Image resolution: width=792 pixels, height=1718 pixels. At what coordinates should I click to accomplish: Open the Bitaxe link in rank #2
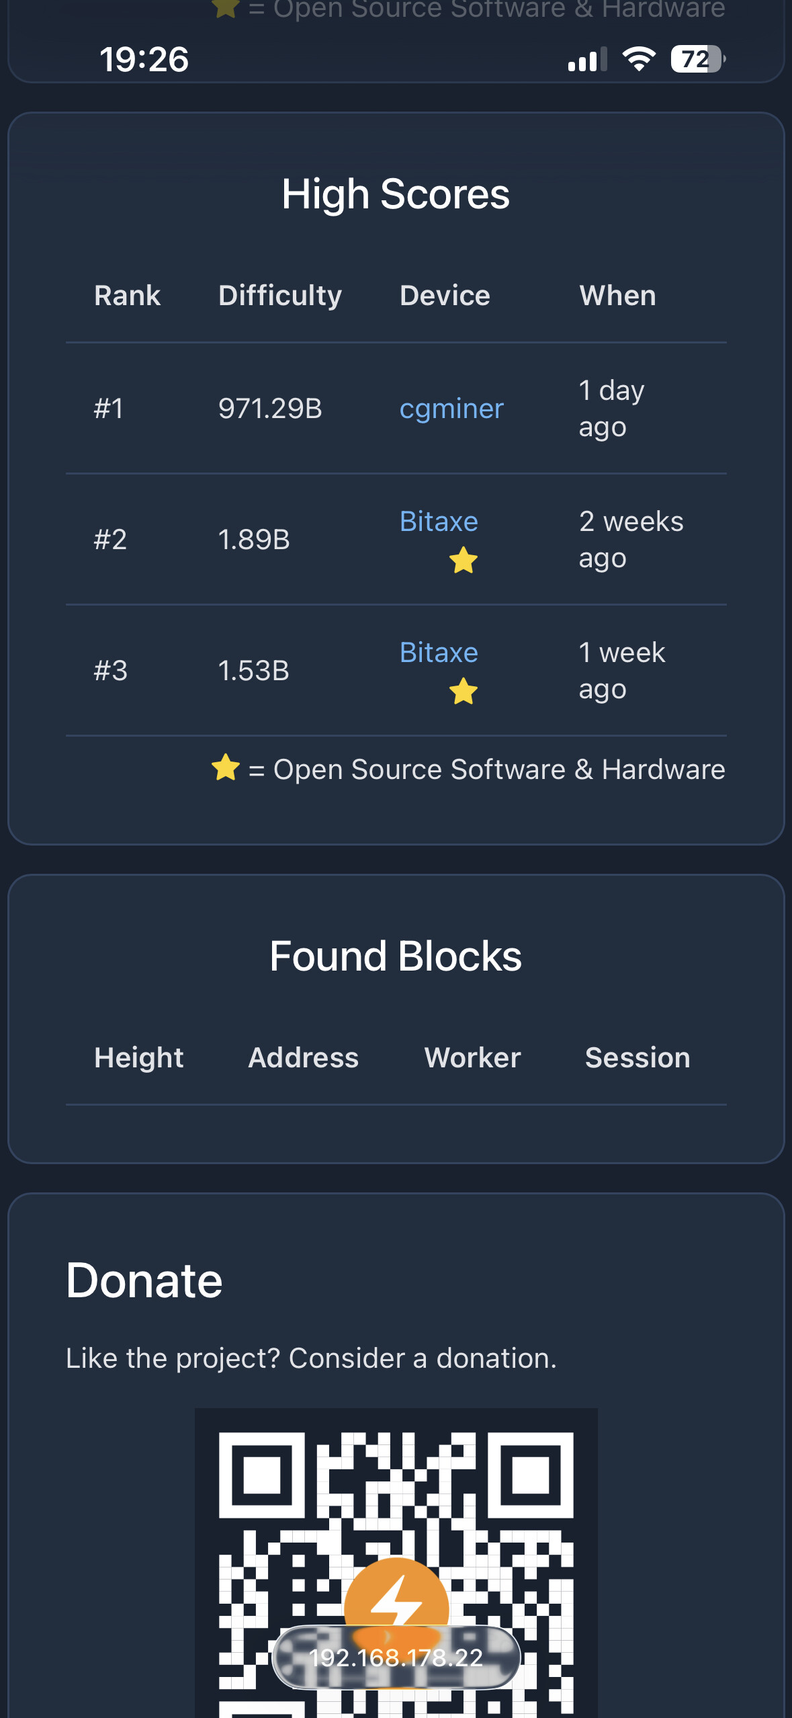click(439, 522)
